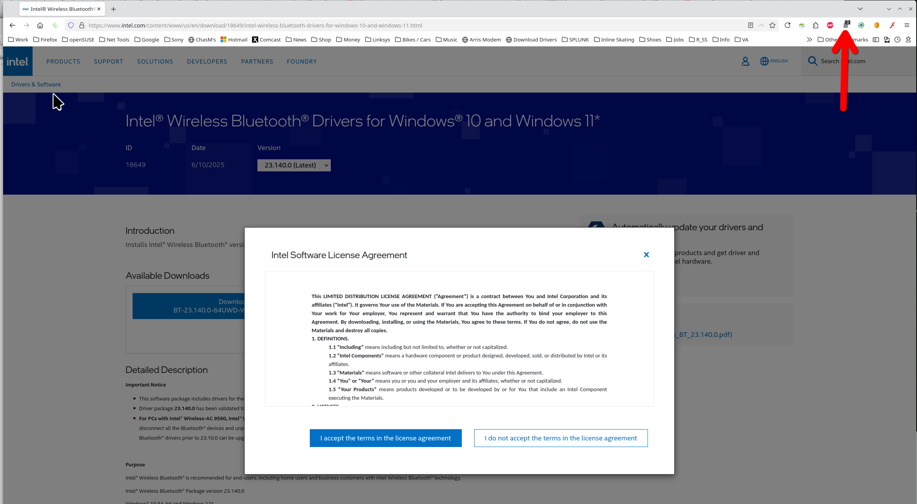Click the green circular extension icon
Image resolution: width=917 pixels, height=504 pixels.
(861, 26)
